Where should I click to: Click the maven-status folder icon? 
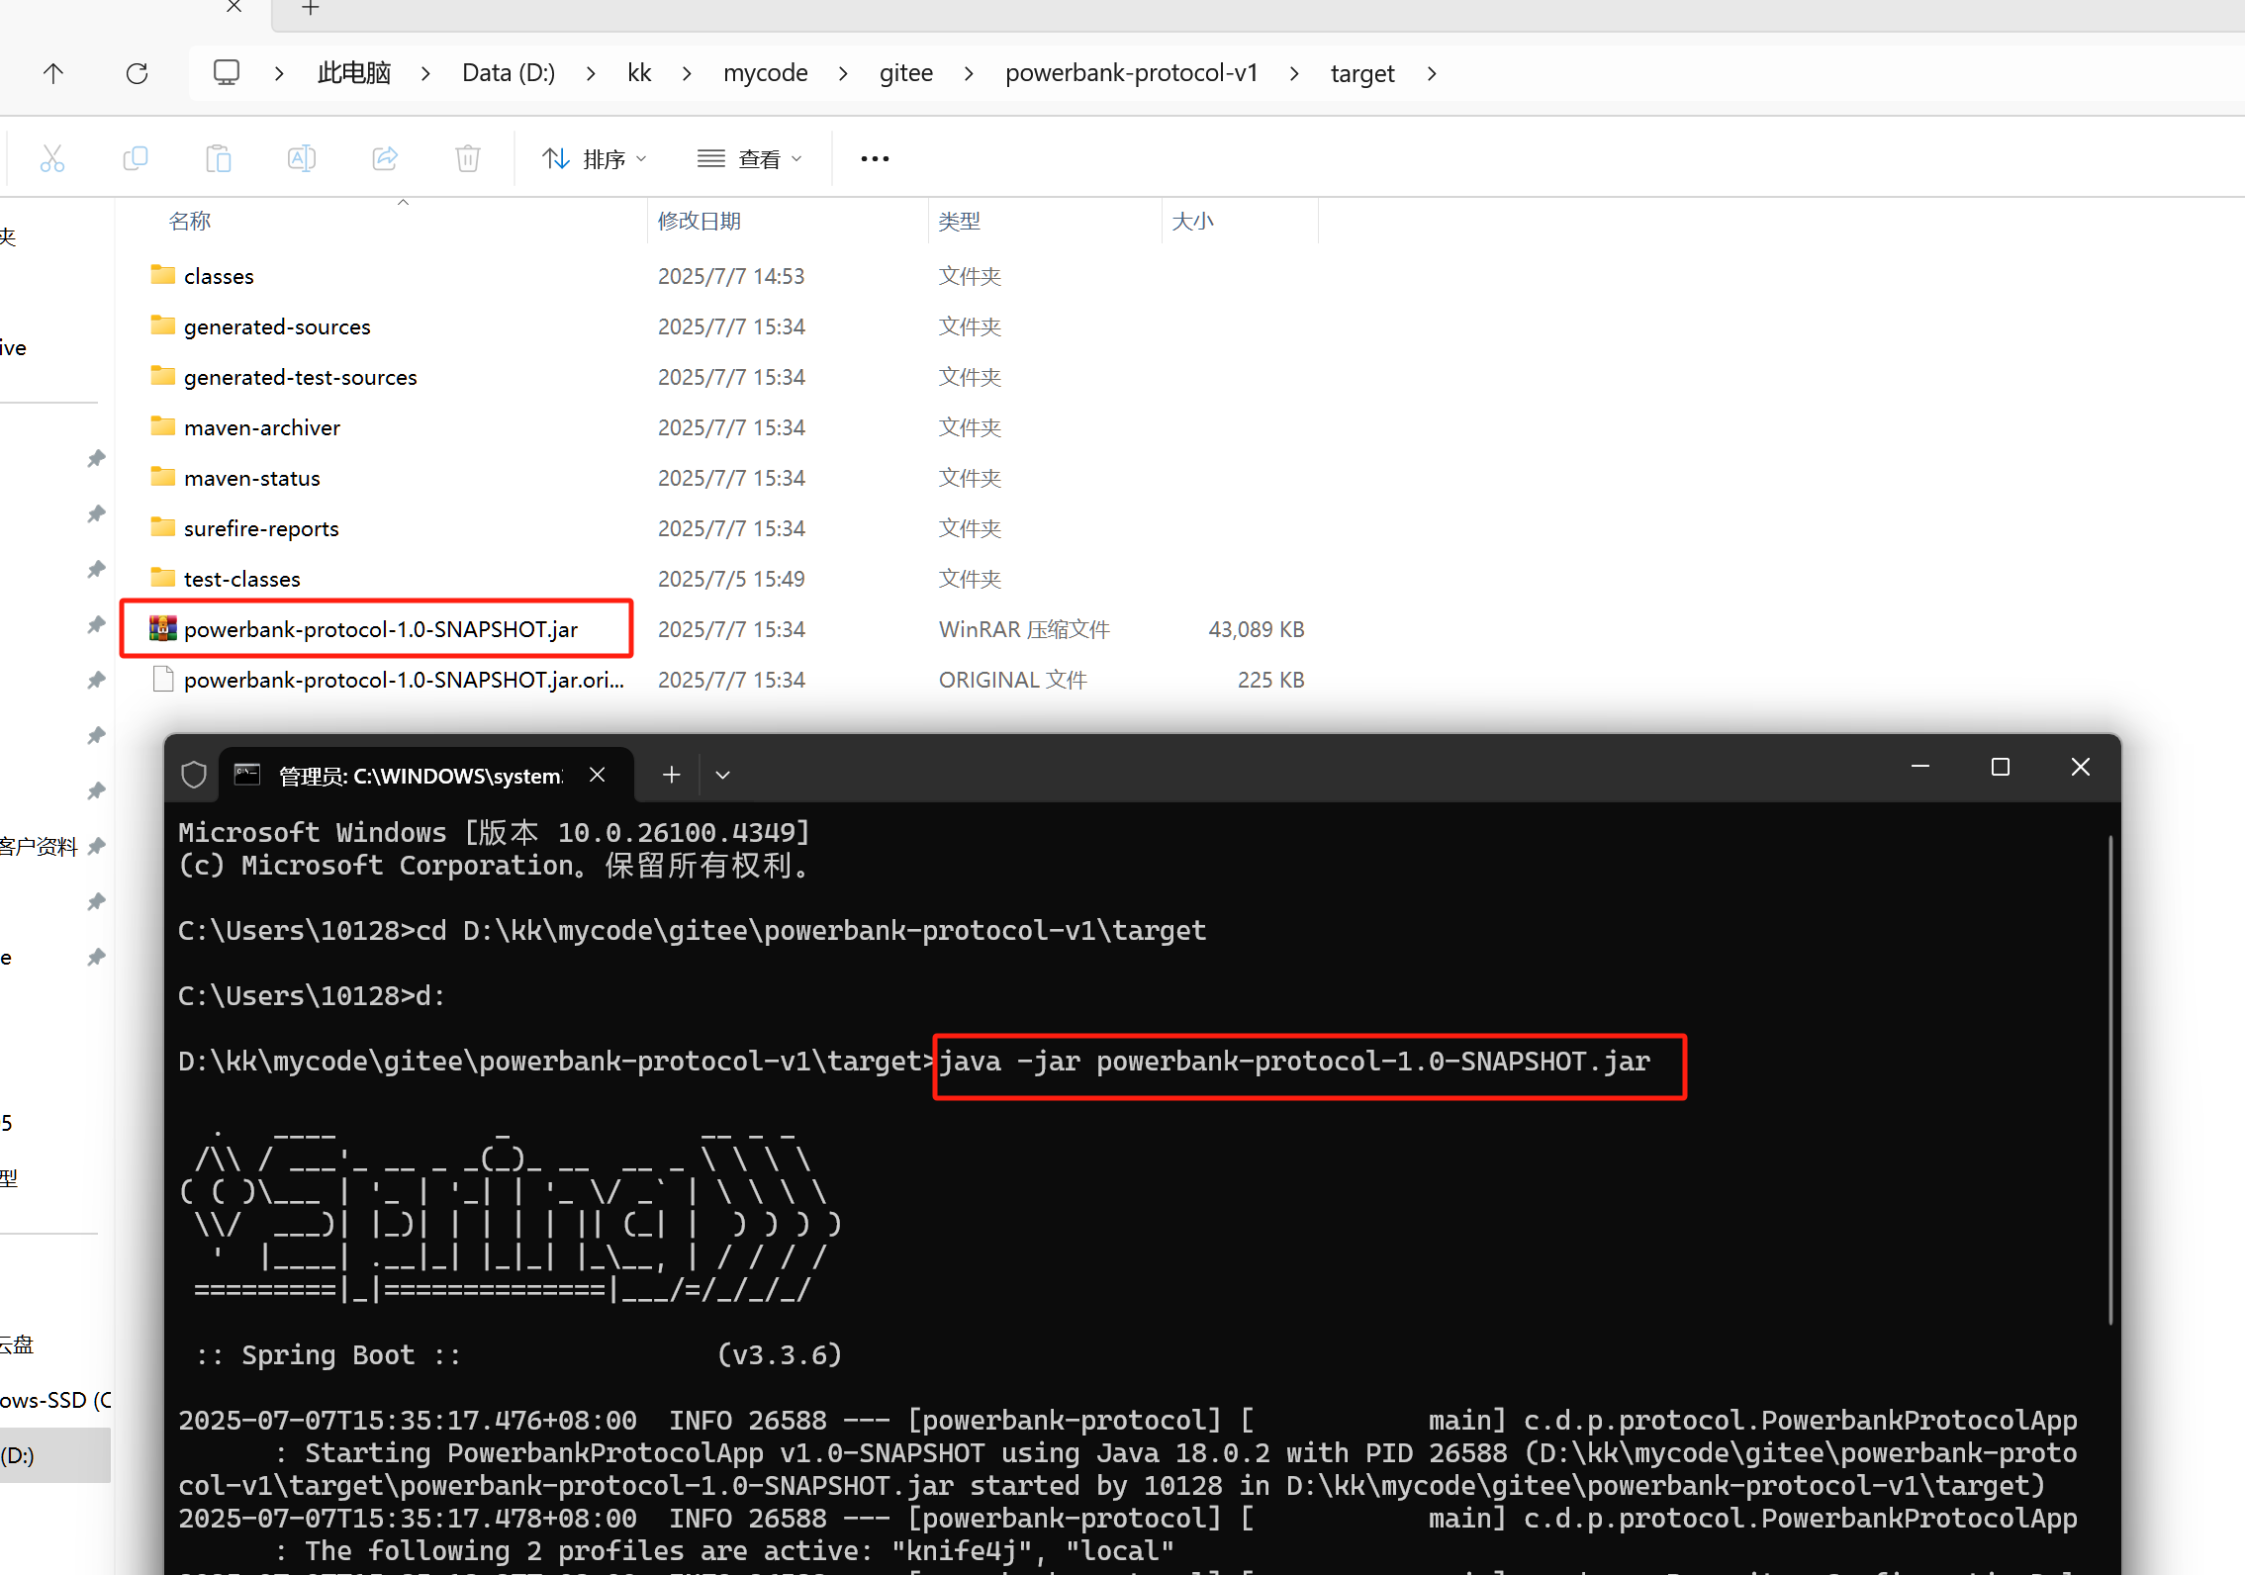click(163, 476)
